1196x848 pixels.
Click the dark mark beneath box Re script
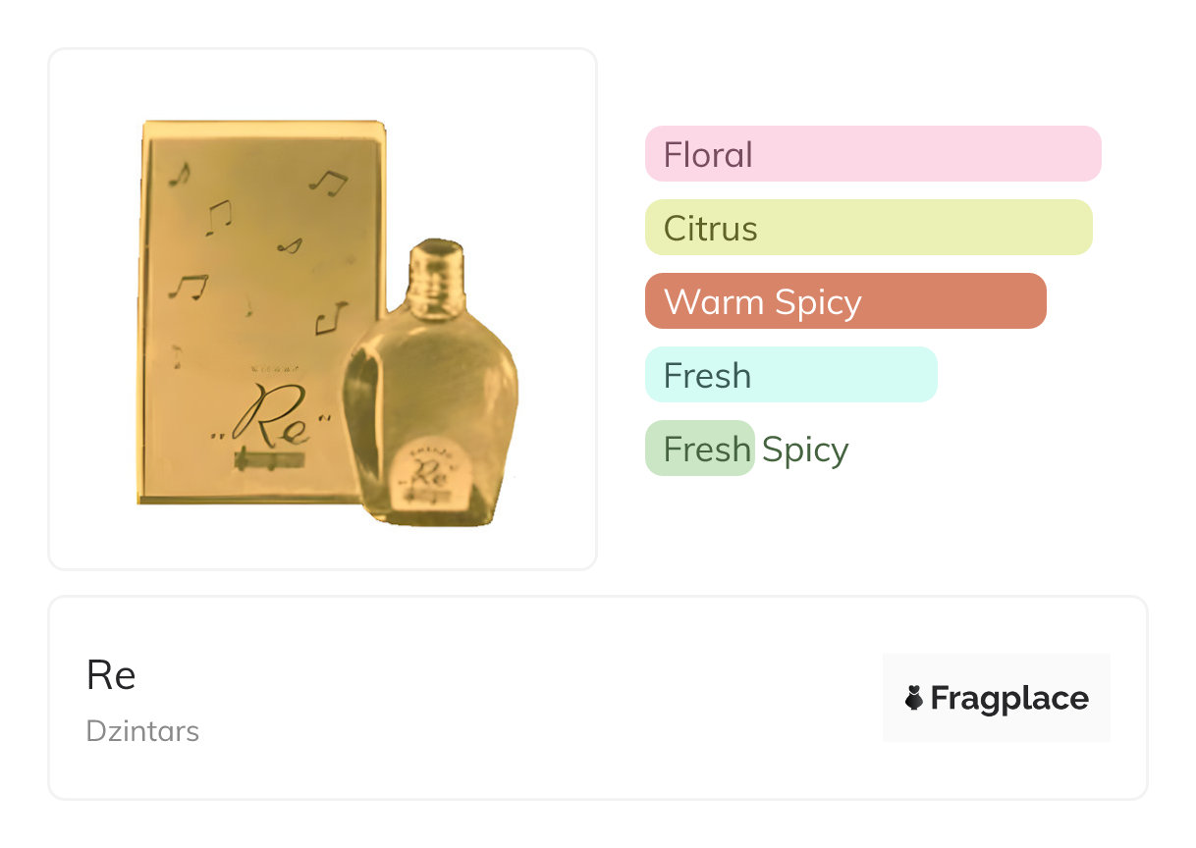270,459
